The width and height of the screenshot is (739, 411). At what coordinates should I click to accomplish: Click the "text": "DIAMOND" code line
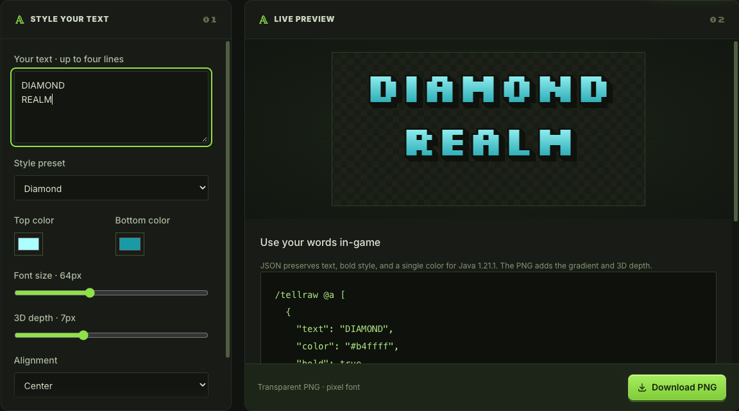[344, 329]
